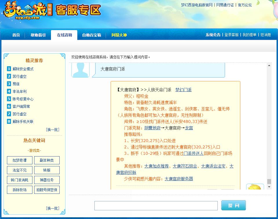Select the 如梦奇谭 keyword button

pos(19,160)
